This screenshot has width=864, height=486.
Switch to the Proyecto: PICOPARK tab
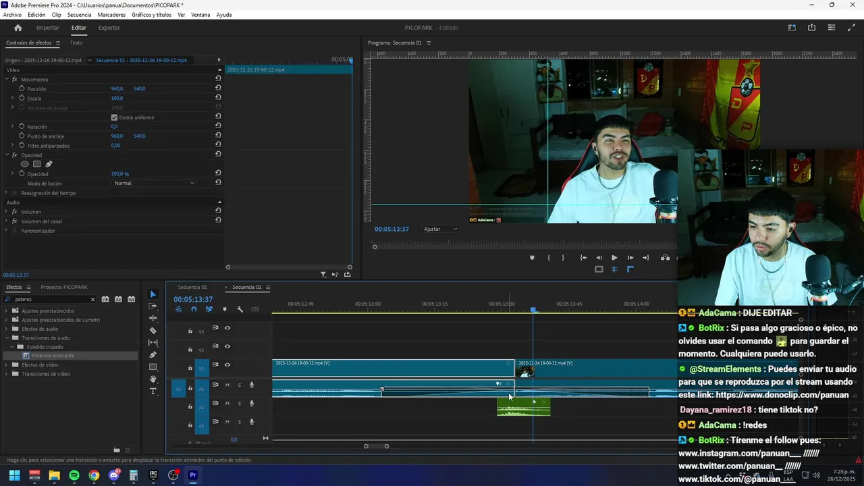point(64,287)
